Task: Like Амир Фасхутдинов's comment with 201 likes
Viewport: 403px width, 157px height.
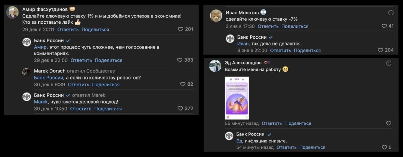Action: [x=181, y=29]
